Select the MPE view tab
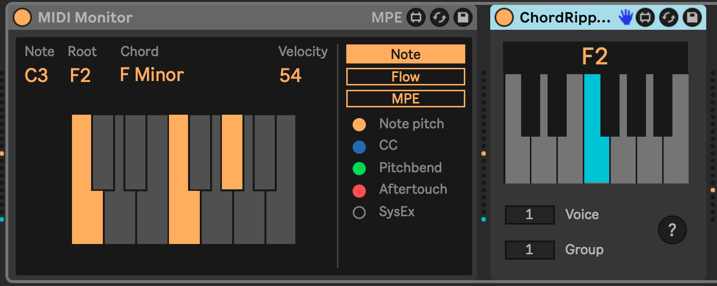 (x=406, y=99)
